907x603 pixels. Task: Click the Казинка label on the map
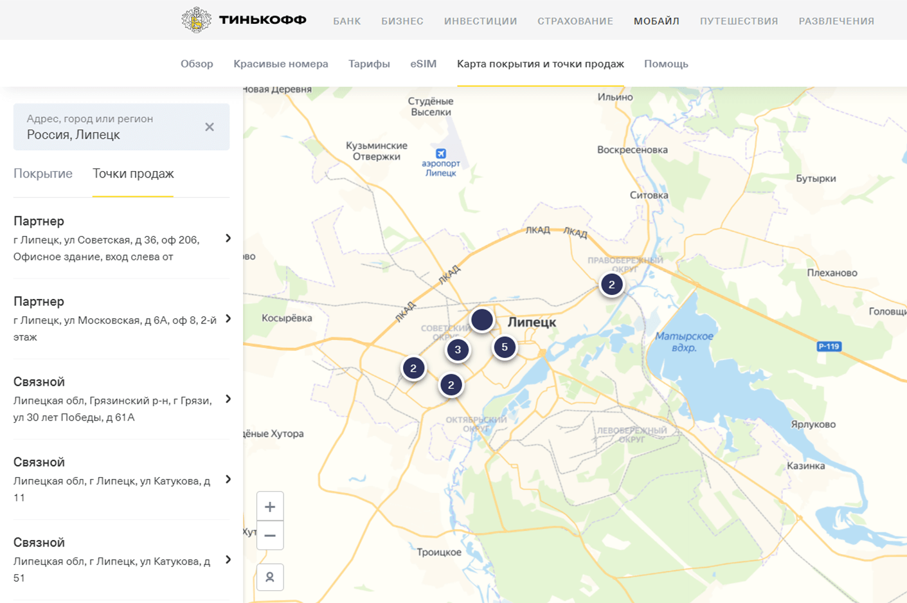tap(805, 465)
